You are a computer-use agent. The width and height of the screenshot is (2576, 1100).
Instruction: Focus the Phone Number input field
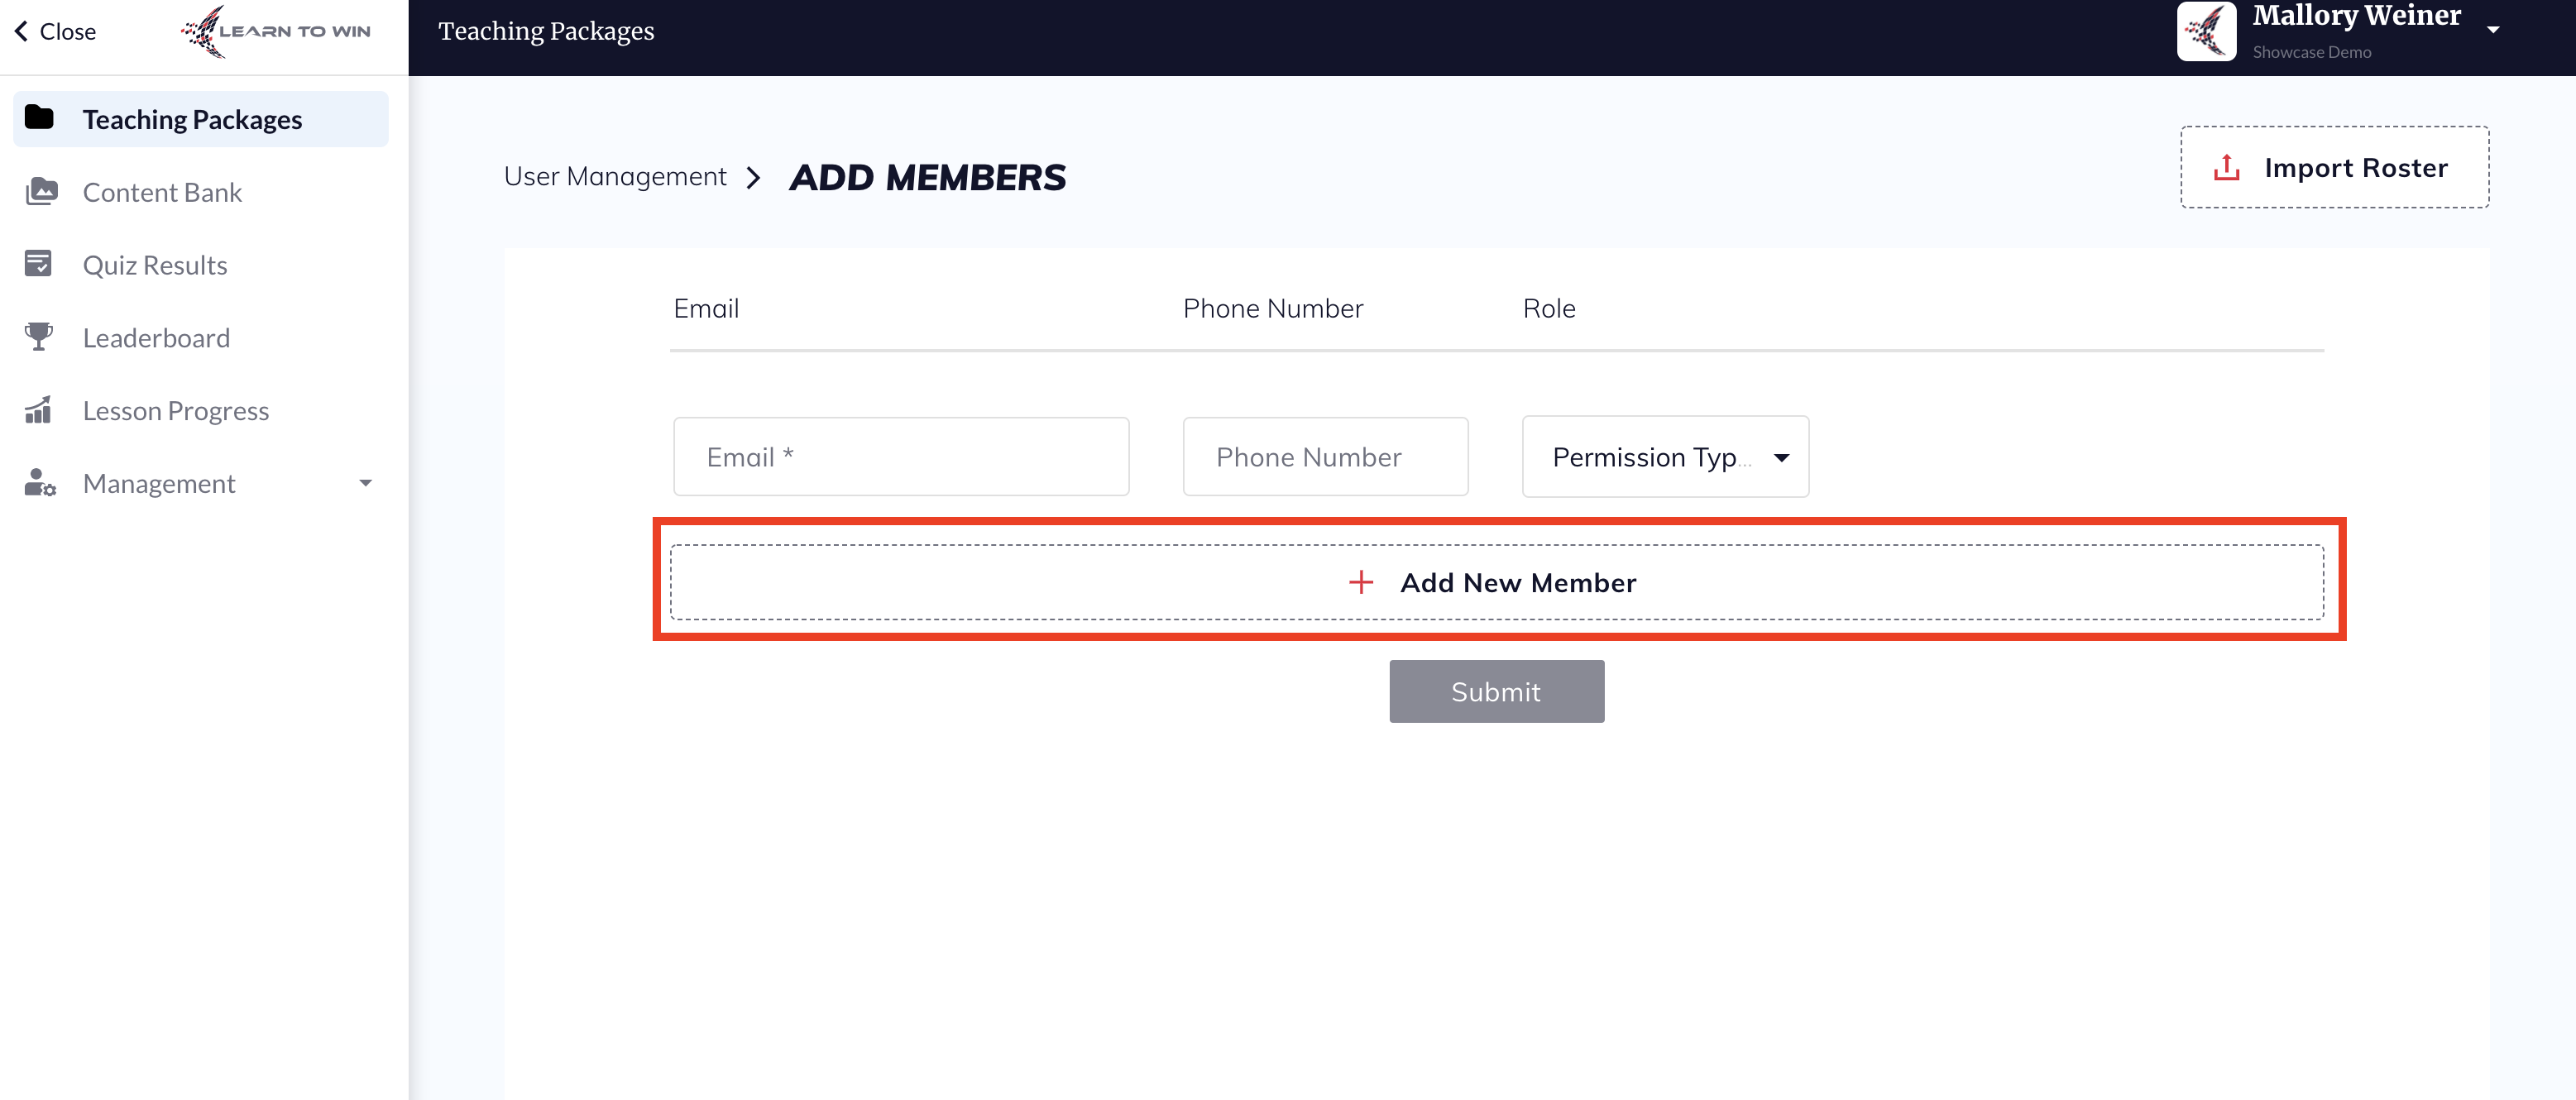(x=1325, y=457)
